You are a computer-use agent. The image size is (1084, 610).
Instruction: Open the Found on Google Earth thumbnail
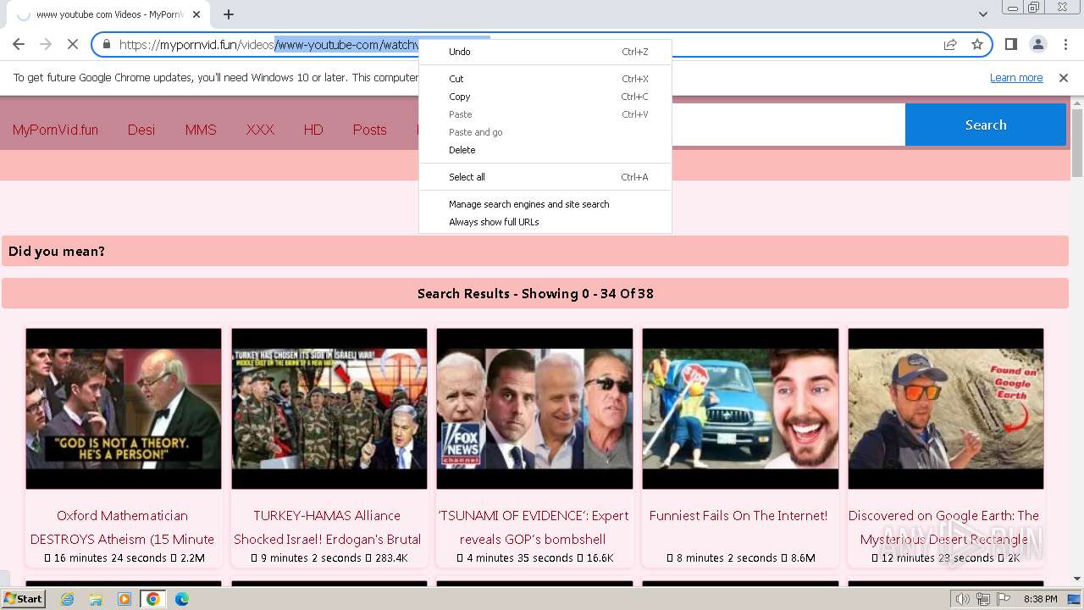[x=945, y=408]
